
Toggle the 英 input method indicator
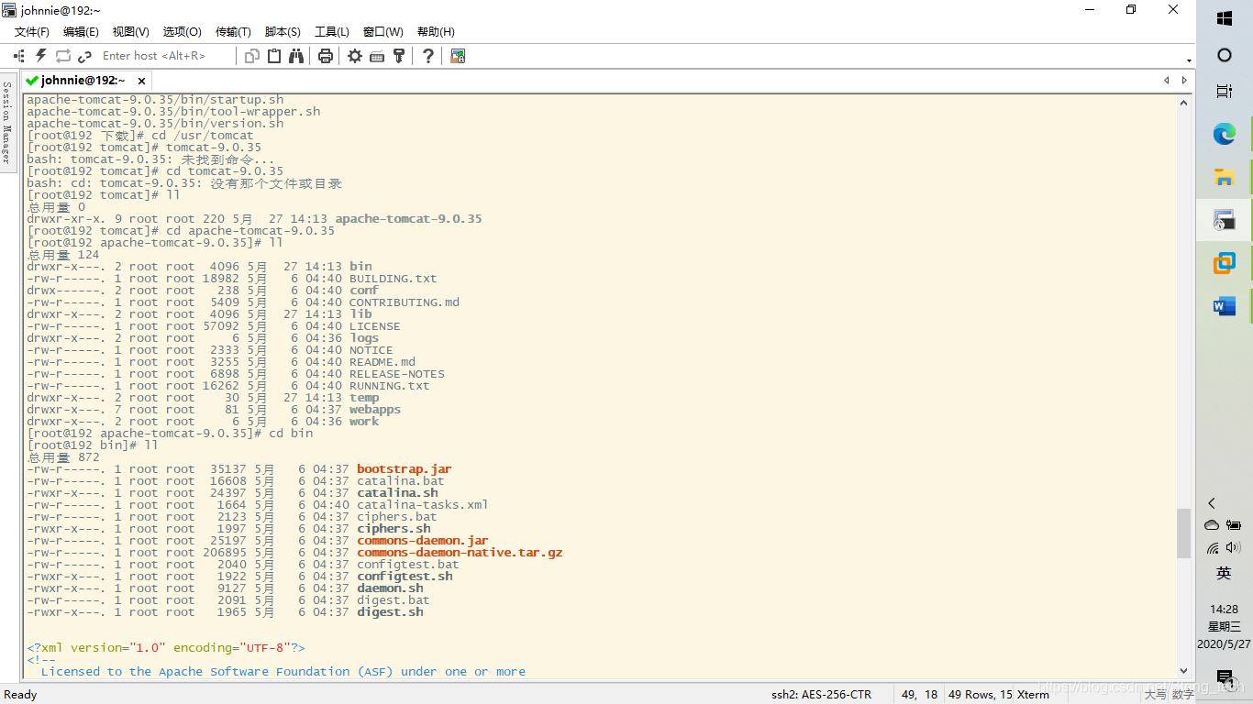pyautogui.click(x=1224, y=574)
